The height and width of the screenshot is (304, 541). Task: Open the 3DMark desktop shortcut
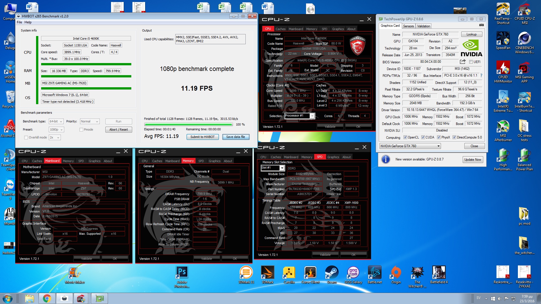pyautogui.click(x=267, y=274)
